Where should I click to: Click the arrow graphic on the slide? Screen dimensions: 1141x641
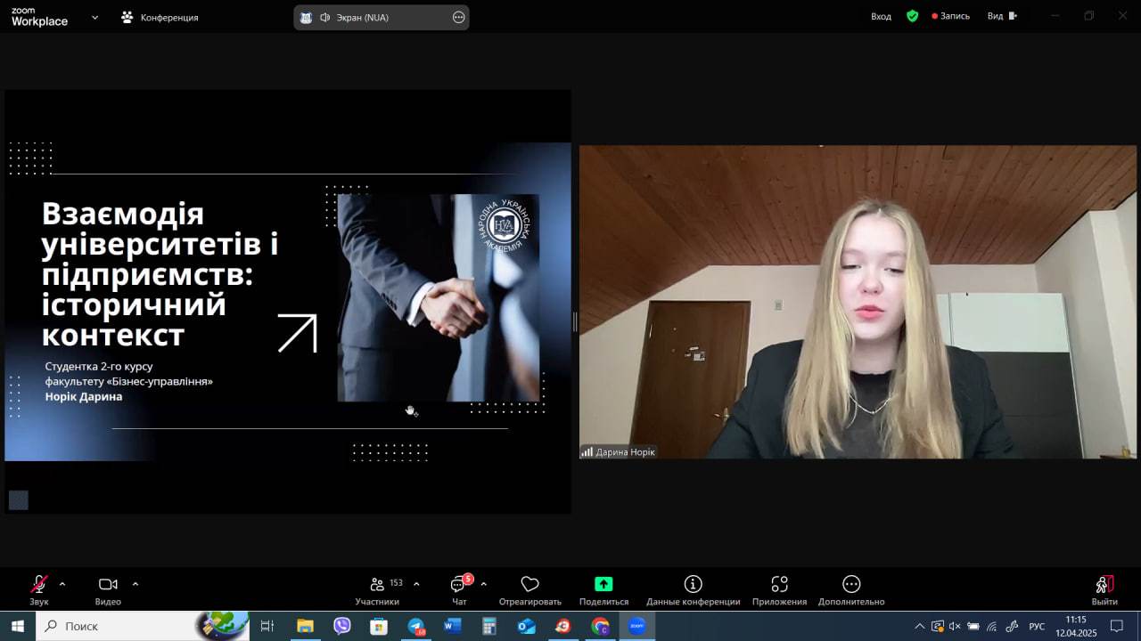pyautogui.click(x=297, y=333)
